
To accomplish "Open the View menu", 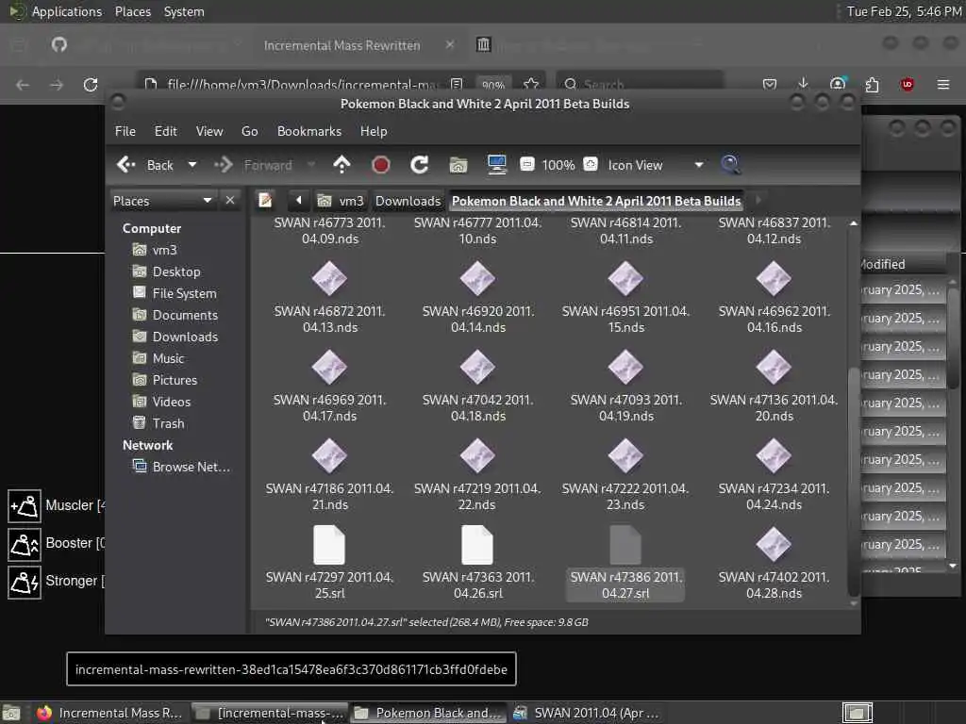I will (209, 131).
